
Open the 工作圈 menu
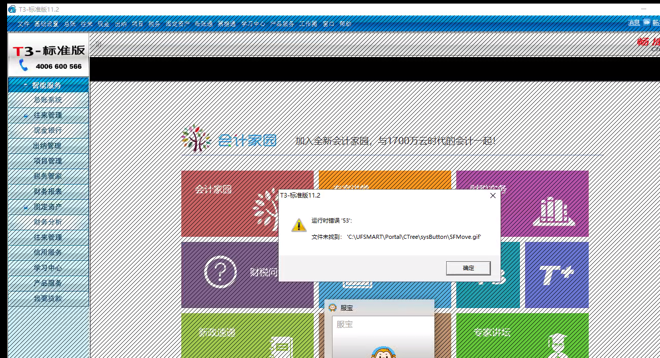click(308, 24)
